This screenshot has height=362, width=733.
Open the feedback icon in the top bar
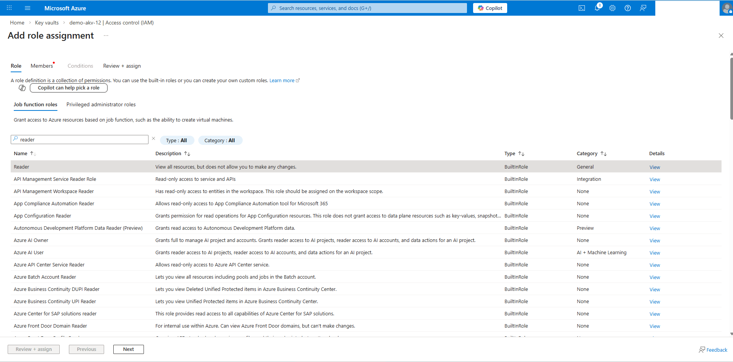tap(643, 8)
